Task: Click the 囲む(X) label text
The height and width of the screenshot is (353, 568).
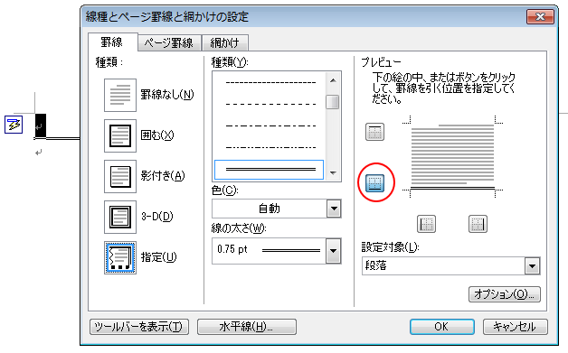Action: point(157,135)
